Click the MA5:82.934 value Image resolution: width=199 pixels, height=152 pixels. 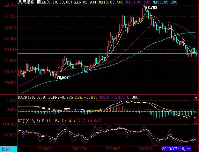pos(85,2)
